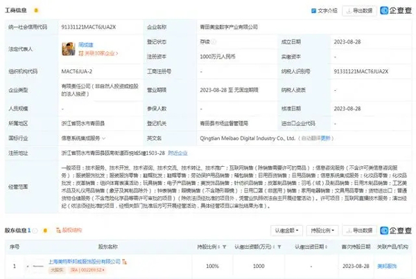This screenshot has width=416, height=279.
Task: Click the shareholder company logo thumbnail
Action: [36, 266]
